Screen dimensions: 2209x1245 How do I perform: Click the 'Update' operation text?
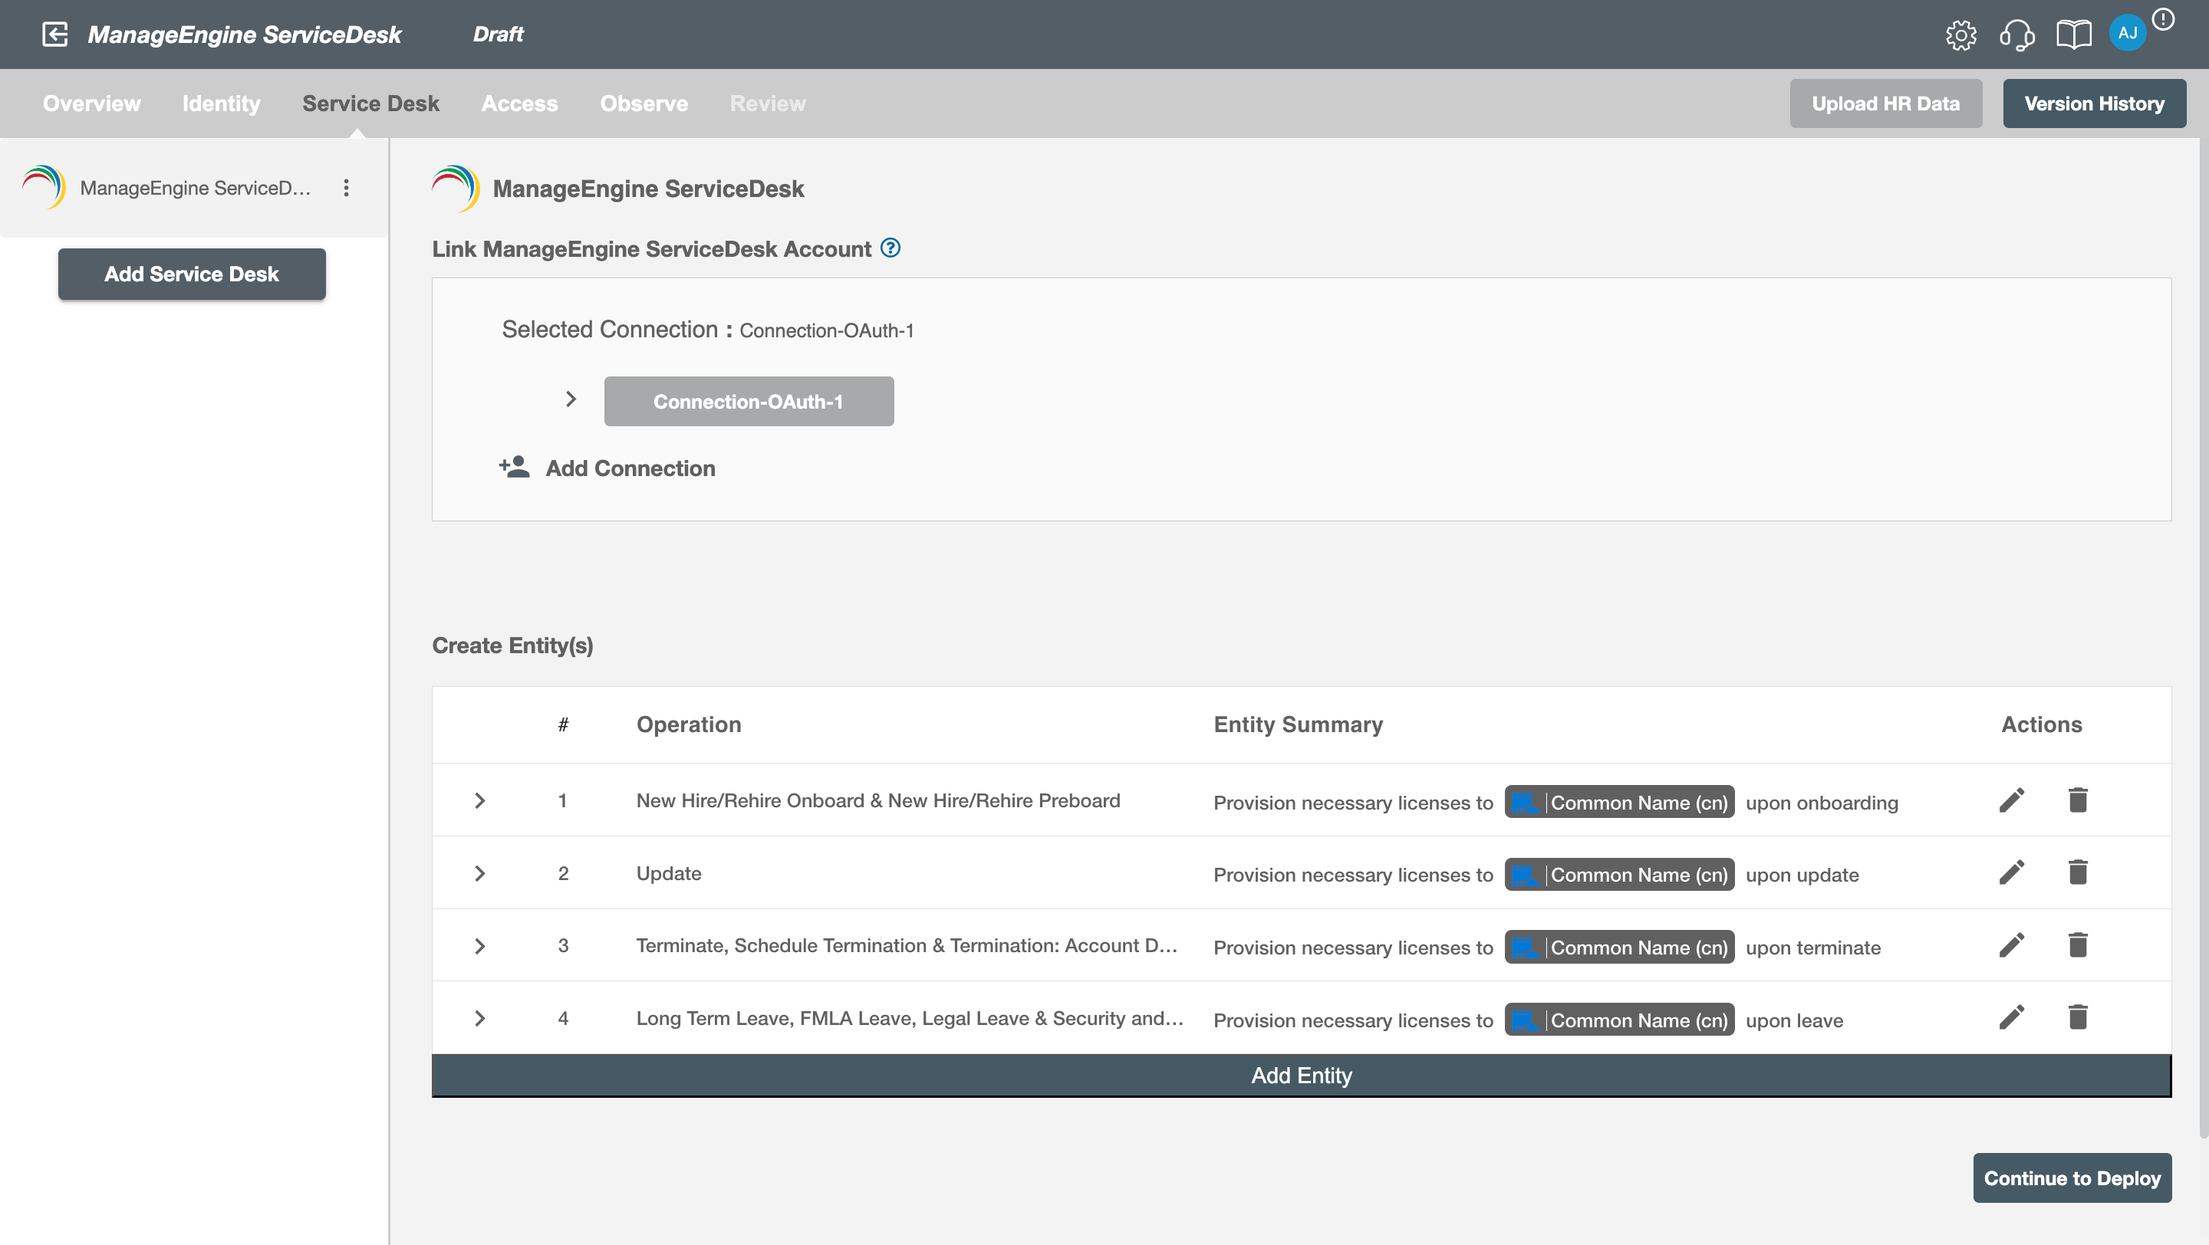click(669, 873)
